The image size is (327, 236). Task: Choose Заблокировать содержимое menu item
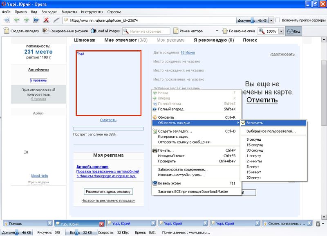pos(196,169)
